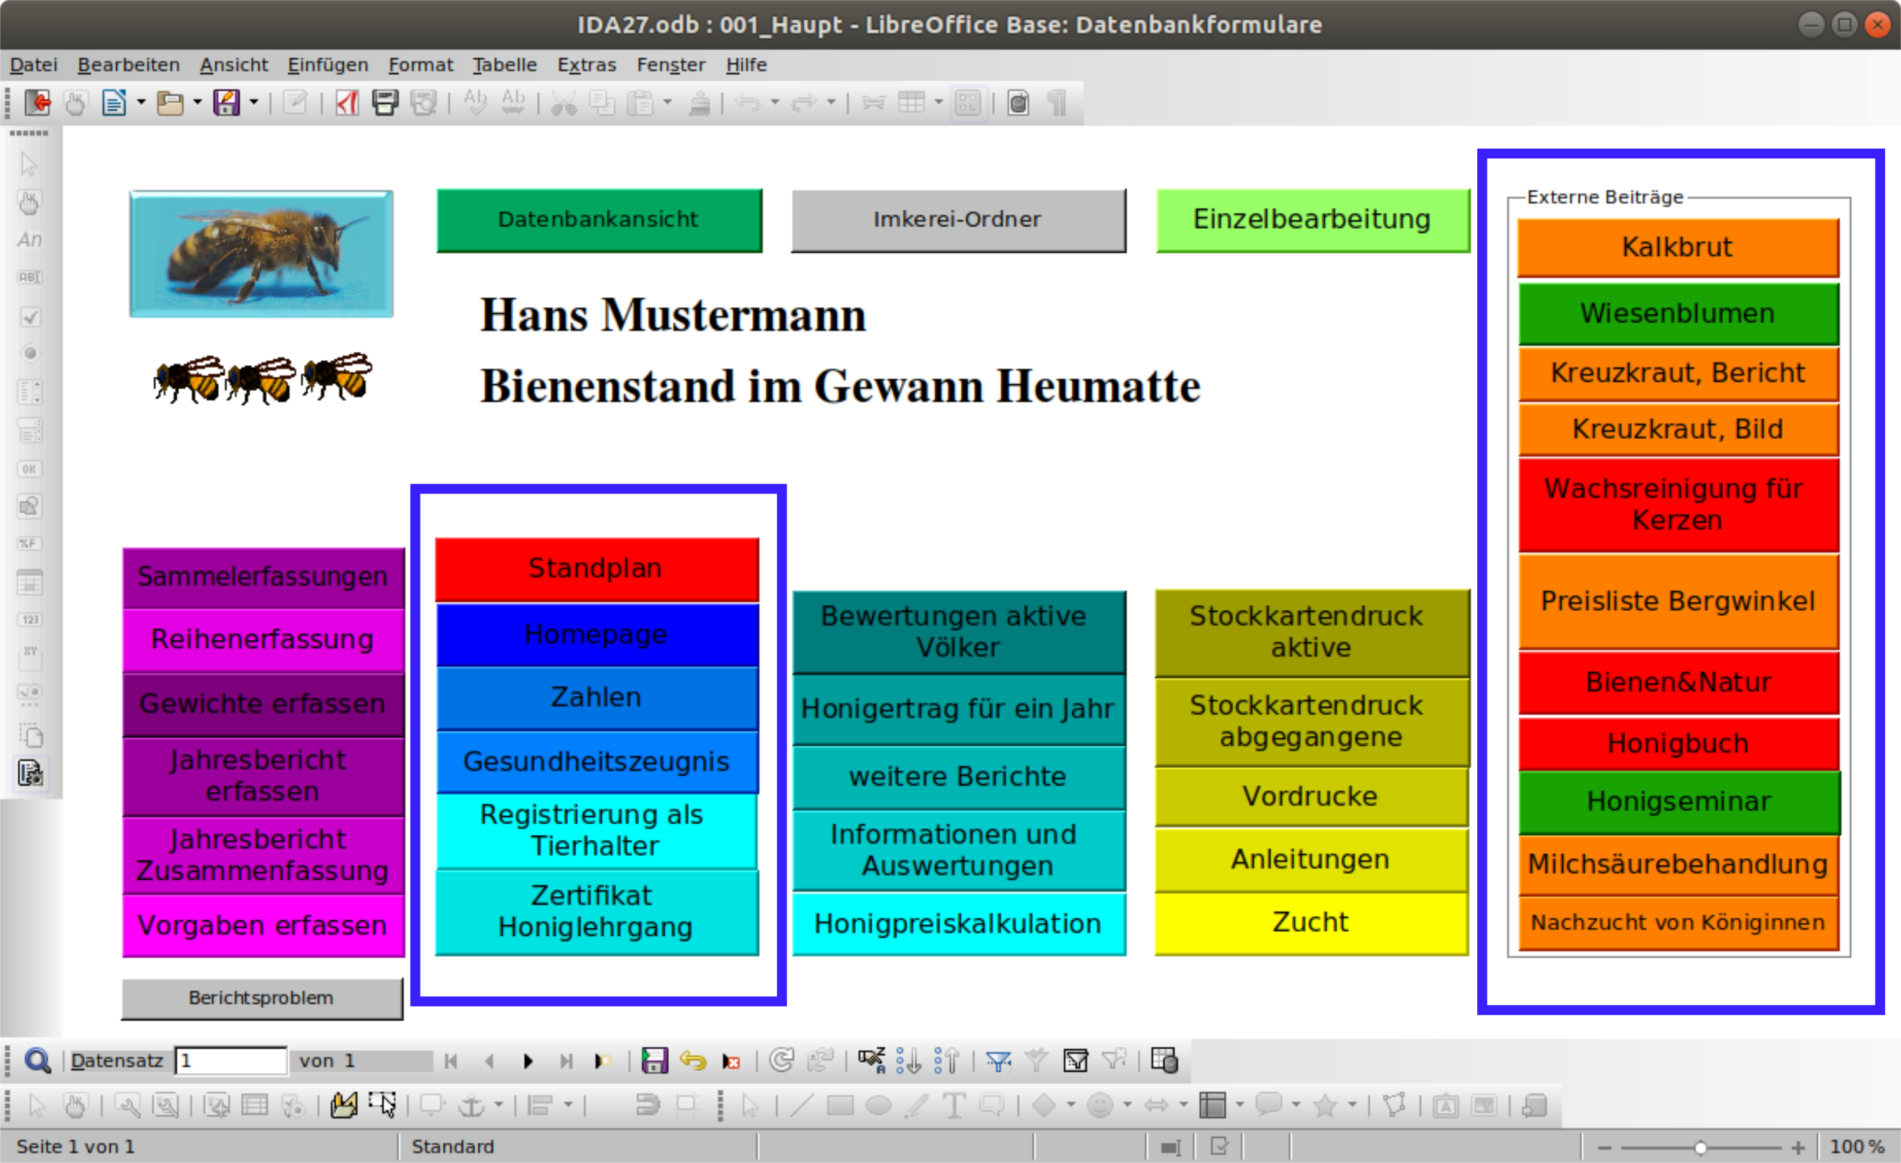Open the Save dropdown arrow

point(254,102)
